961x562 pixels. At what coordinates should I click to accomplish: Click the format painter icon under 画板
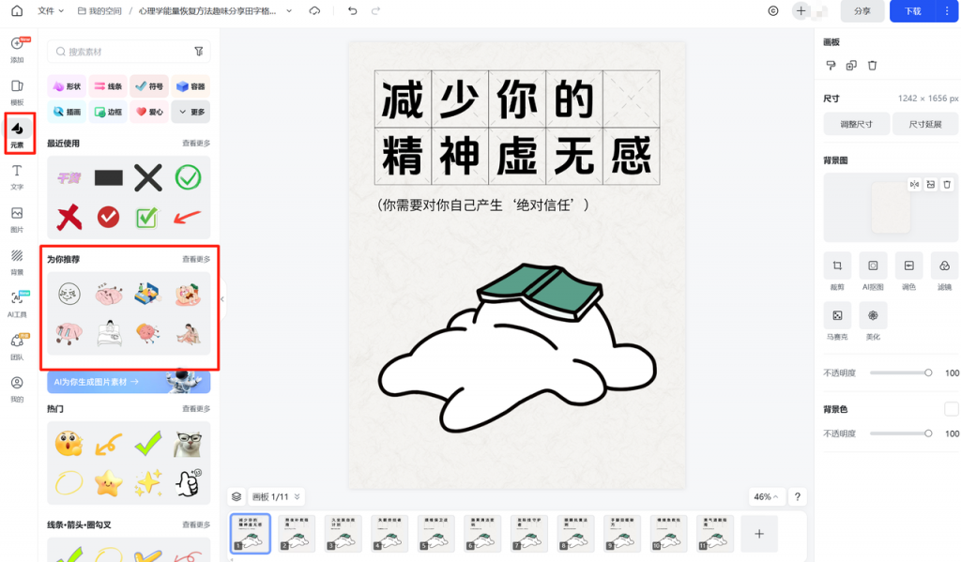coord(831,66)
